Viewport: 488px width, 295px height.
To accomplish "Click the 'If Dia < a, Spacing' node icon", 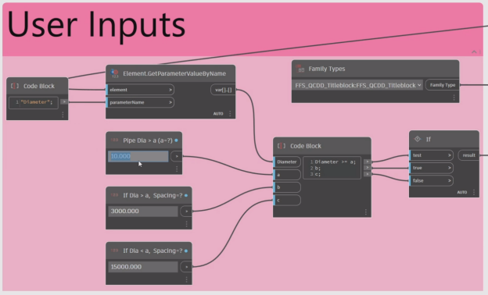I will 114,251.
